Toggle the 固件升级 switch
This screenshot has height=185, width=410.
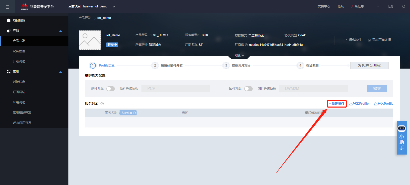[x=249, y=89]
